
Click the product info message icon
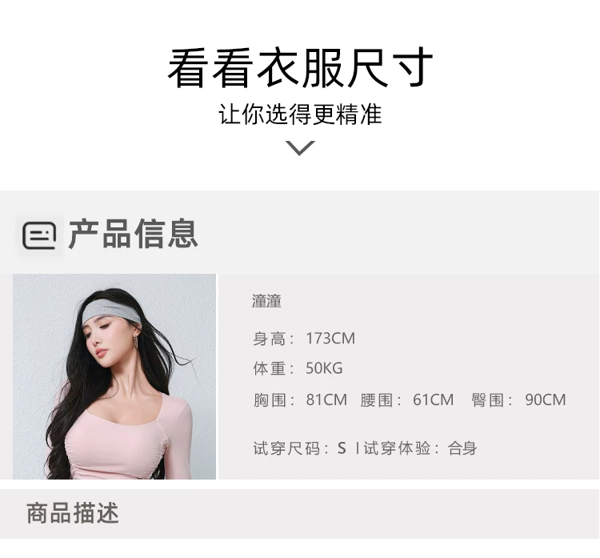[39, 235]
